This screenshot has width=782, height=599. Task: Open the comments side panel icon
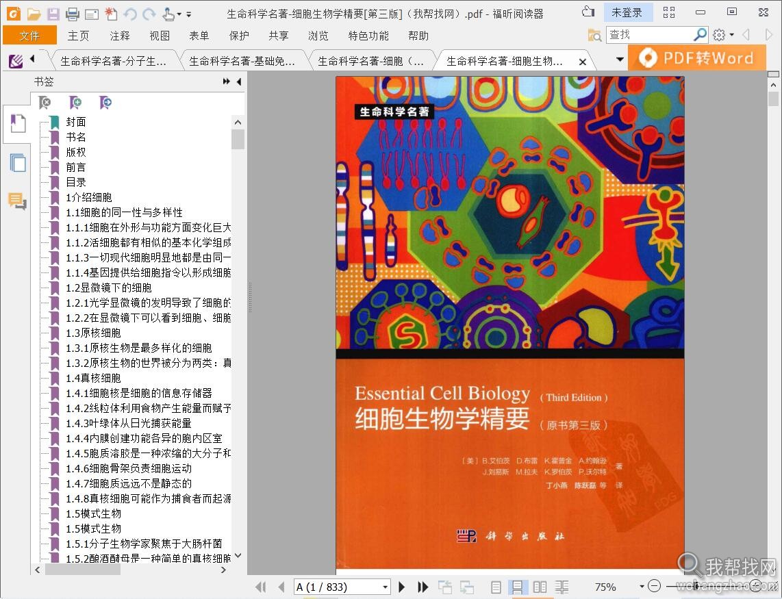click(x=17, y=201)
